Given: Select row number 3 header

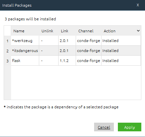Looking at the screenshot, I should [x=7, y=61].
